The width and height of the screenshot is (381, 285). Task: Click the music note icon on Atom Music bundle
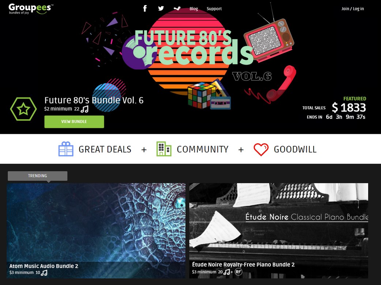click(44, 273)
